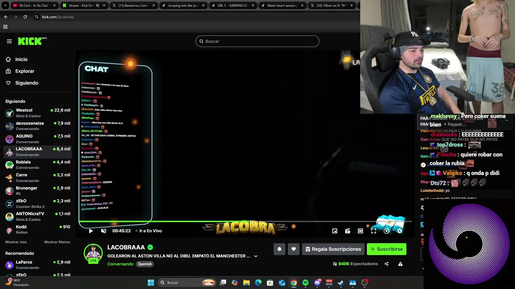Viewport: 515px width, 289px height.
Task: Open File Explorer from taskbar
Action: tap(247, 283)
